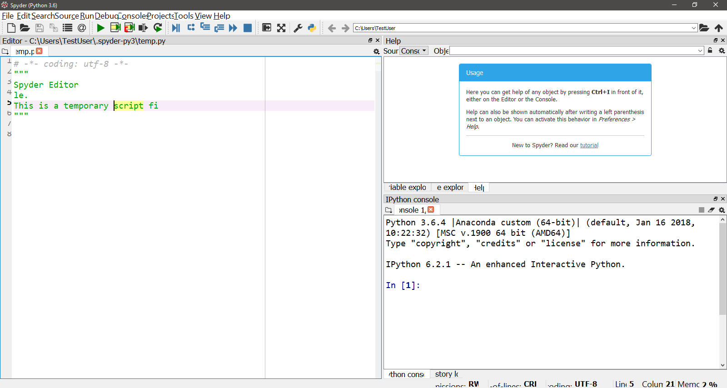This screenshot has width=727, height=388.
Task: Select the Help pane tab
Action: point(479,188)
